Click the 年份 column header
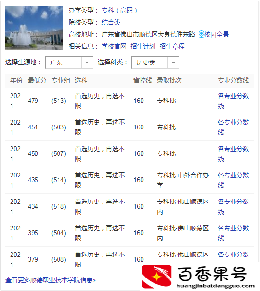 16,80
